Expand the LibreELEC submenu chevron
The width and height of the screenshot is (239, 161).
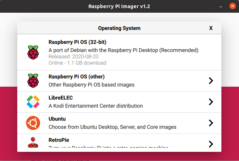point(211,102)
